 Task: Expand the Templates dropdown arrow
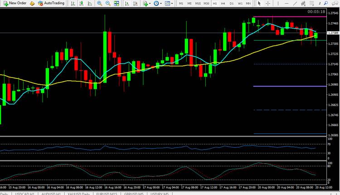tap(172, 4)
